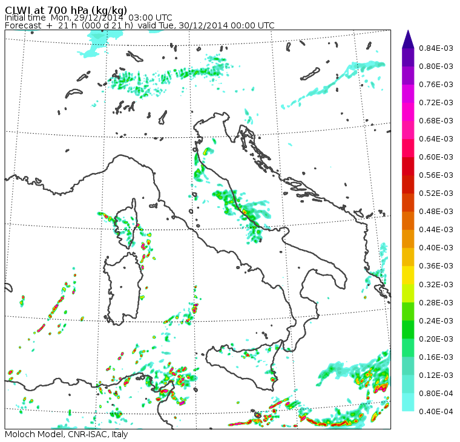Click the 0.28E-03 scale label
Screen dimensions: 460x442
click(x=436, y=302)
